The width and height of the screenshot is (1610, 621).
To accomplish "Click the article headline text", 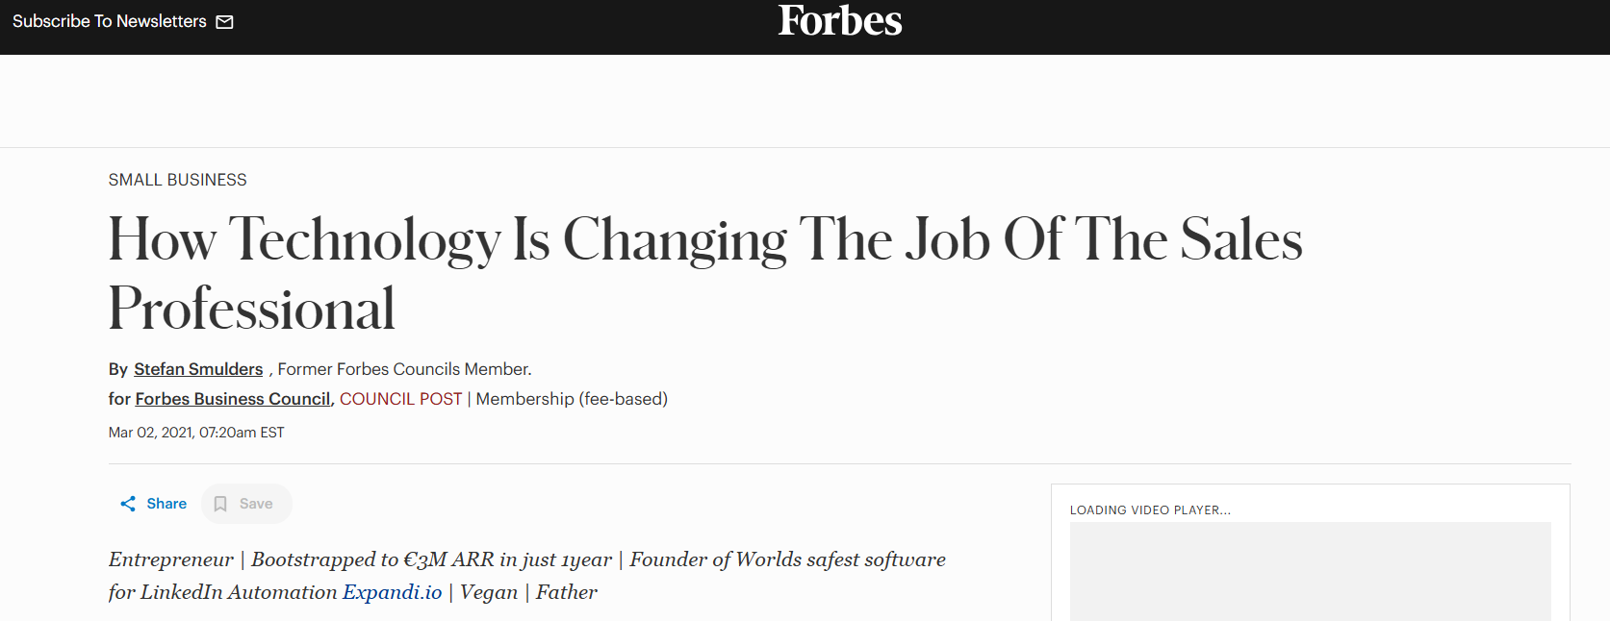I will tap(705, 274).
